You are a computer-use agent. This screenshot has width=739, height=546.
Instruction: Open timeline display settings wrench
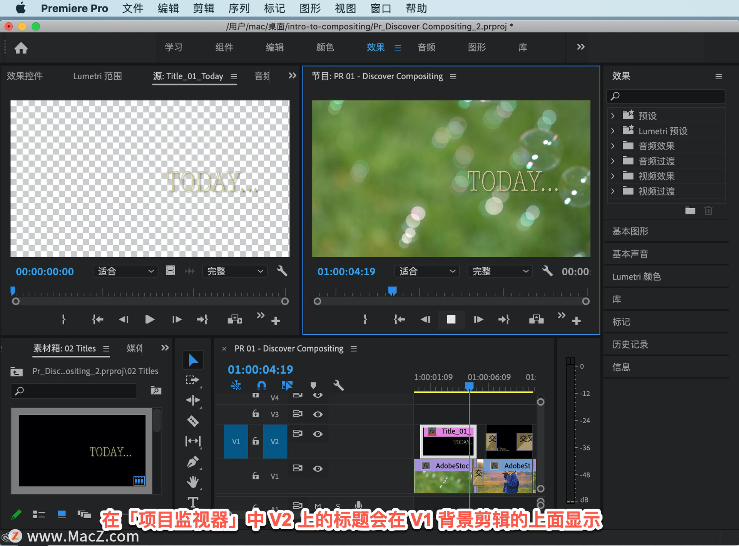[338, 385]
